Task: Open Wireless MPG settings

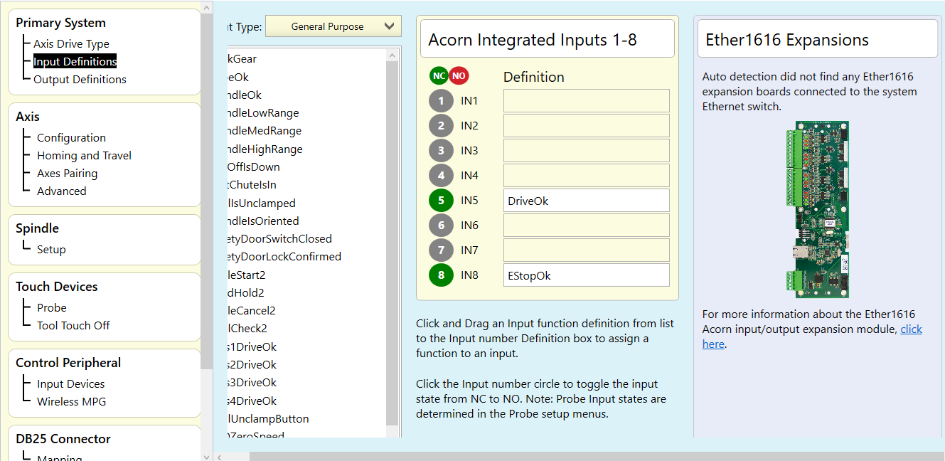Action: pos(71,402)
